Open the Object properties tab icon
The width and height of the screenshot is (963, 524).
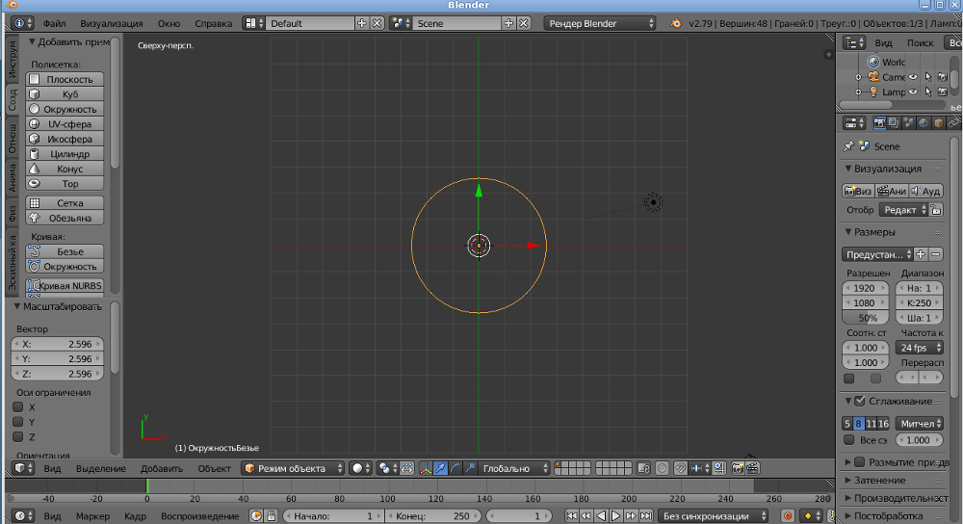[938, 123]
